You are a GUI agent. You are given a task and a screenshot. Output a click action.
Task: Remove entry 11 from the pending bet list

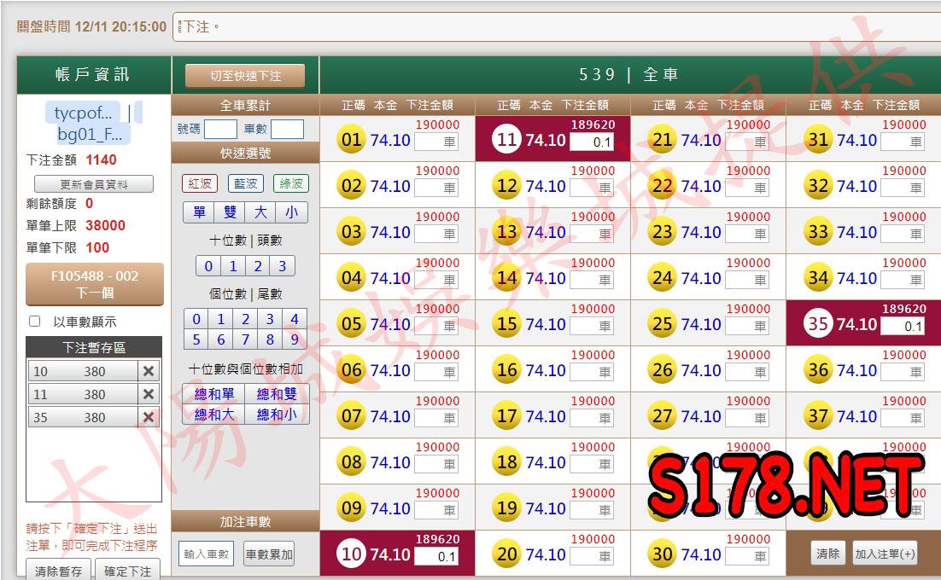(149, 394)
